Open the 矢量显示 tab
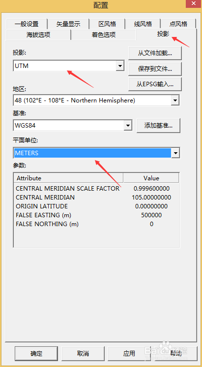The height and width of the screenshot is (367, 202). (68, 24)
